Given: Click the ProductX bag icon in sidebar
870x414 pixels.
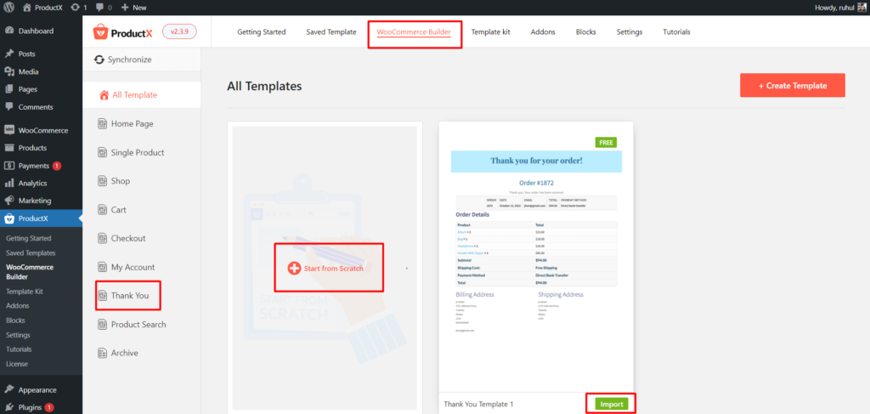Looking at the screenshot, I should pos(9,218).
